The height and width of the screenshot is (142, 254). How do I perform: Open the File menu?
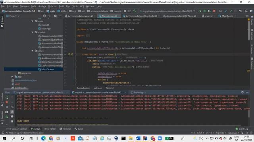(3, 6)
